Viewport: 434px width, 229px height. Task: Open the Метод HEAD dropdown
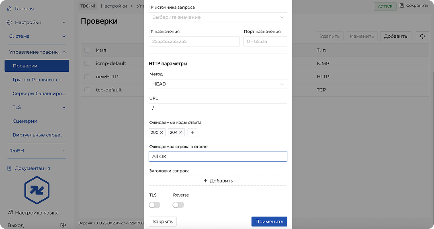tap(218, 84)
